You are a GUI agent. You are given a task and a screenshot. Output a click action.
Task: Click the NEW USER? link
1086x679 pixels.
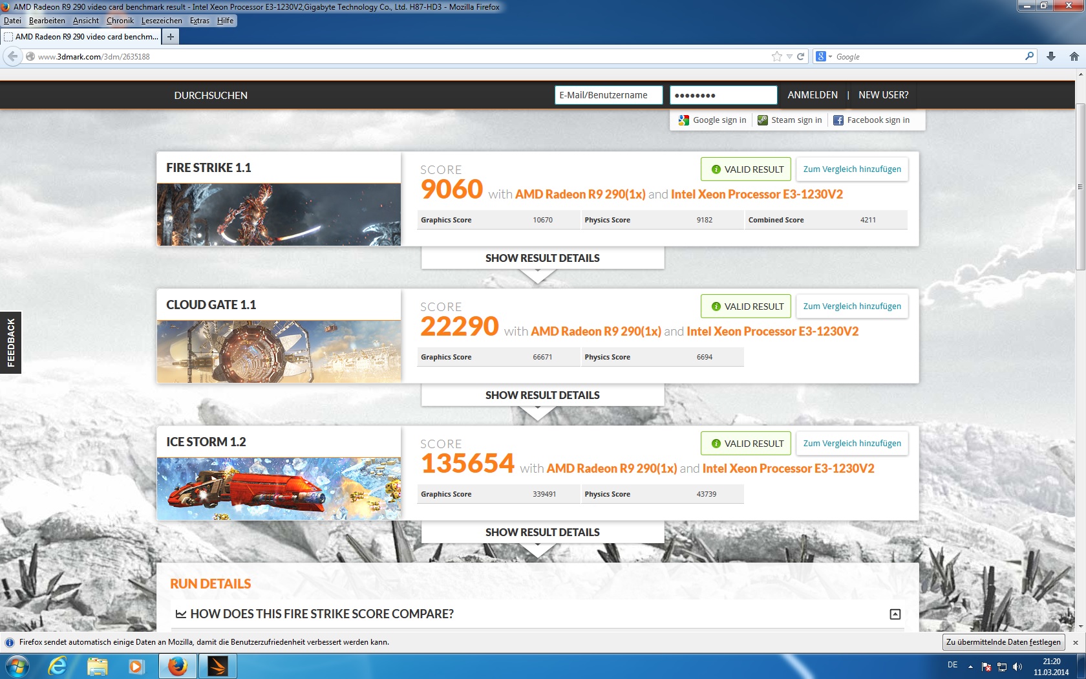[883, 95]
